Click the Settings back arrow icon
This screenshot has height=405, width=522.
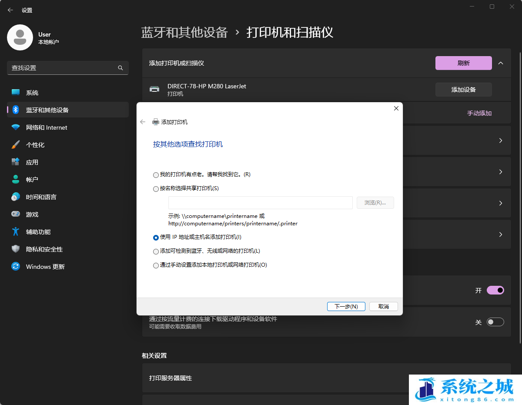(x=10, y=10)
